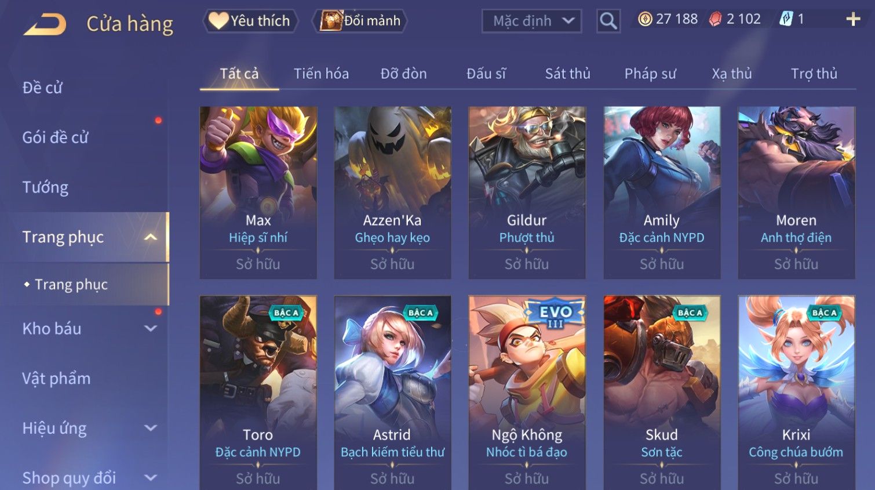Screen dimensions: 875x490
Task: Open Gói đề cử in the sidebar
Action: tap(55, 137)
